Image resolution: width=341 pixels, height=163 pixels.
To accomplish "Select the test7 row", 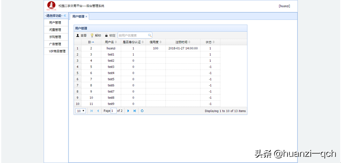I will [147, 91].
